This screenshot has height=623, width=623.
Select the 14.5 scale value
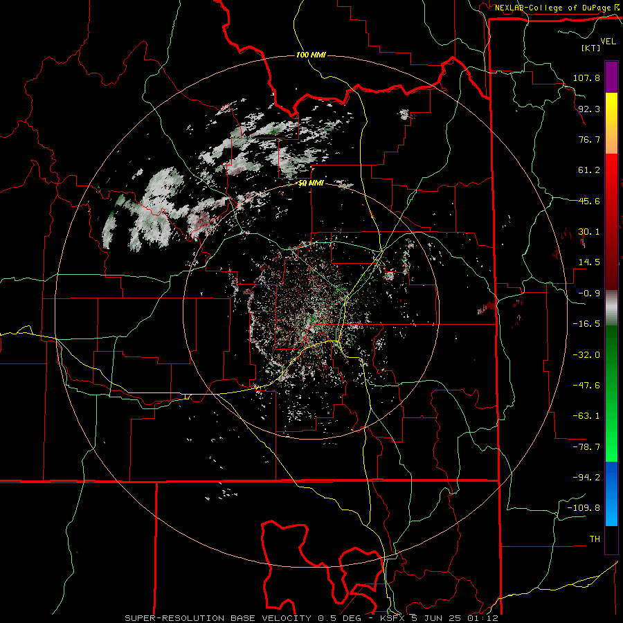(x=589, y=262)
